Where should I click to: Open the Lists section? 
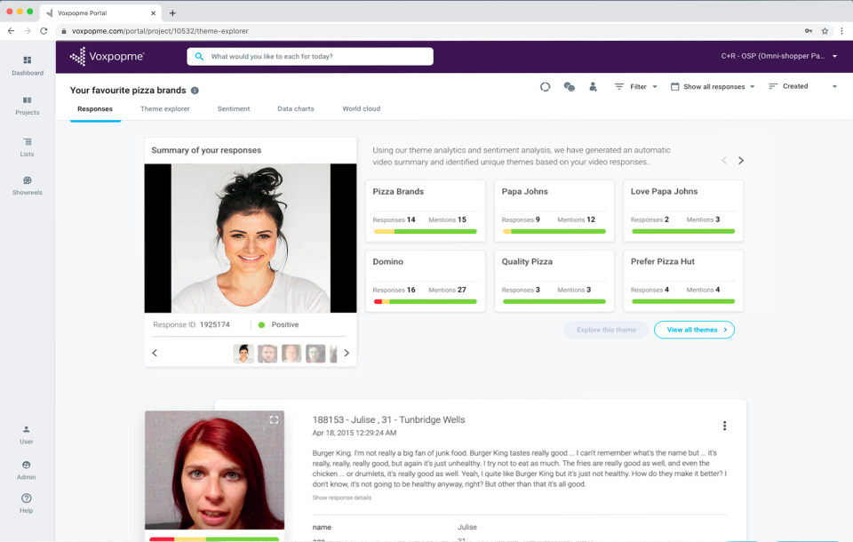coord(27,146)
